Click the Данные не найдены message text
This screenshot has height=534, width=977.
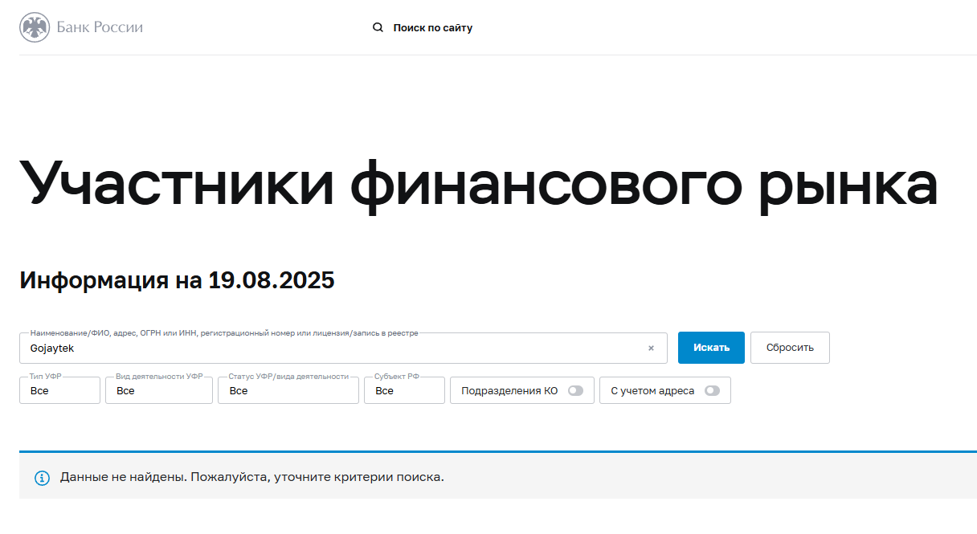click(251, 477)
